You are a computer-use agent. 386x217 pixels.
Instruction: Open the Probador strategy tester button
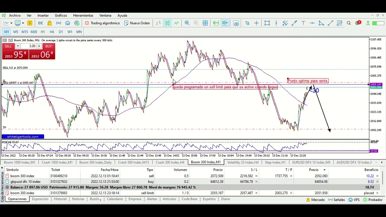pos(373,200)
